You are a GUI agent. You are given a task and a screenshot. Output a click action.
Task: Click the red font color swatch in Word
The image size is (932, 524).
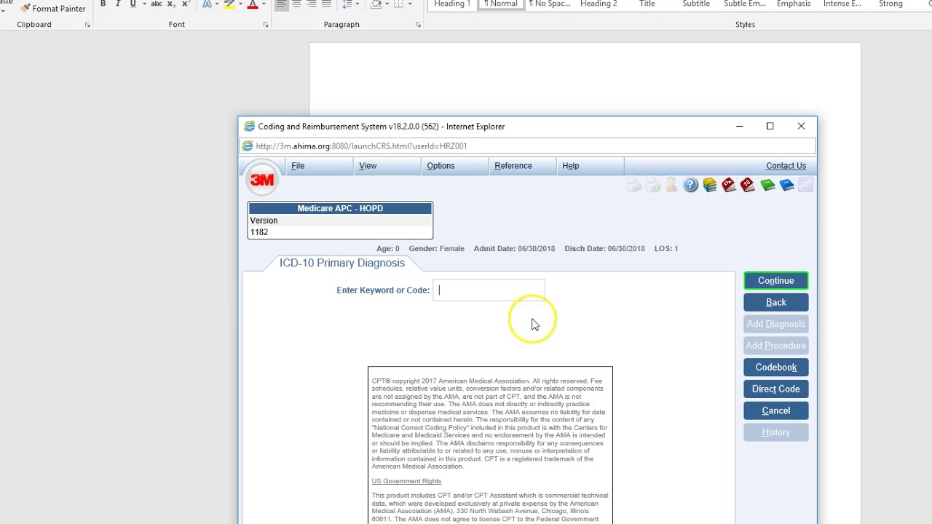coord(253,4)
